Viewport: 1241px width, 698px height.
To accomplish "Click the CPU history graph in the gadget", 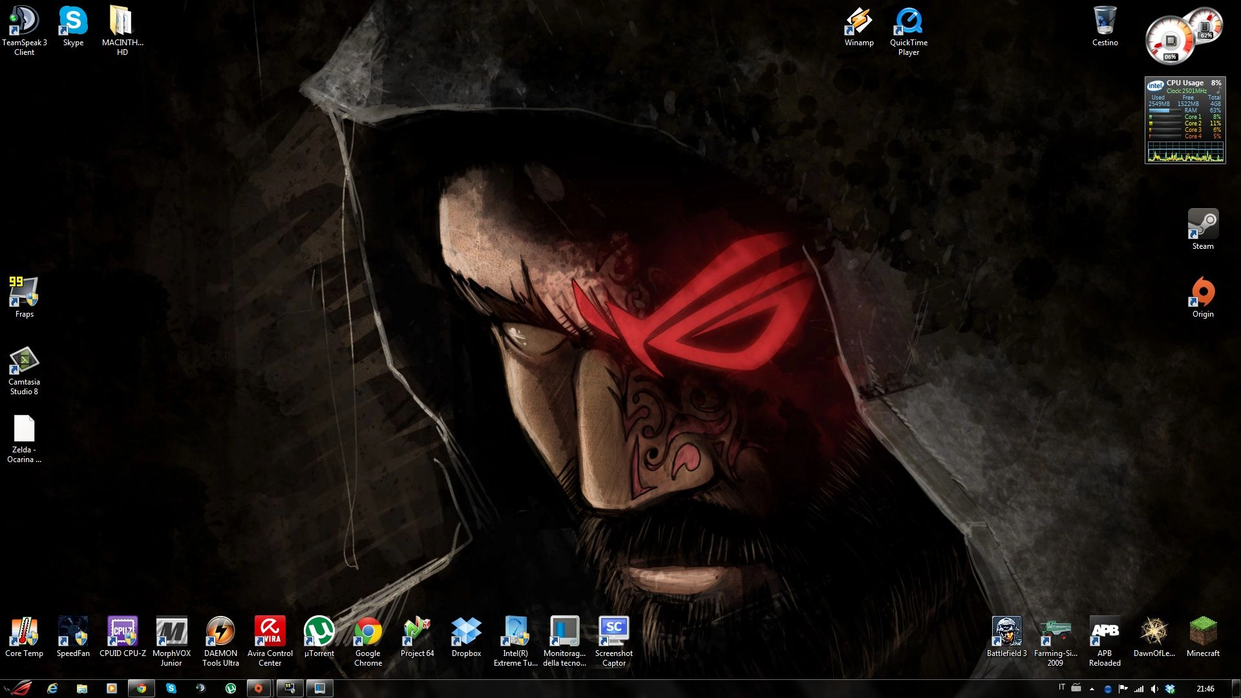I will point(1185,152).
